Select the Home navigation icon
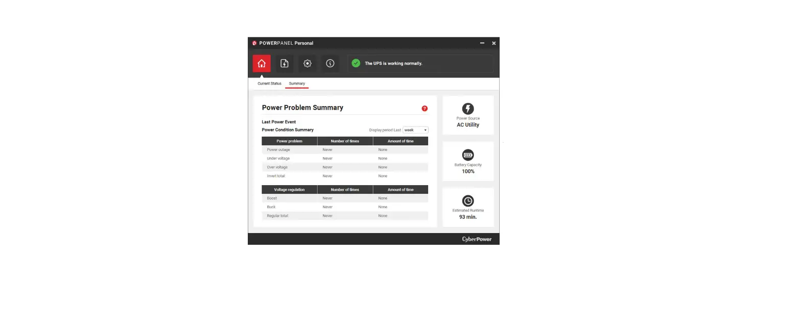This screenshot has width=799, height=333. tap(262, 63)
